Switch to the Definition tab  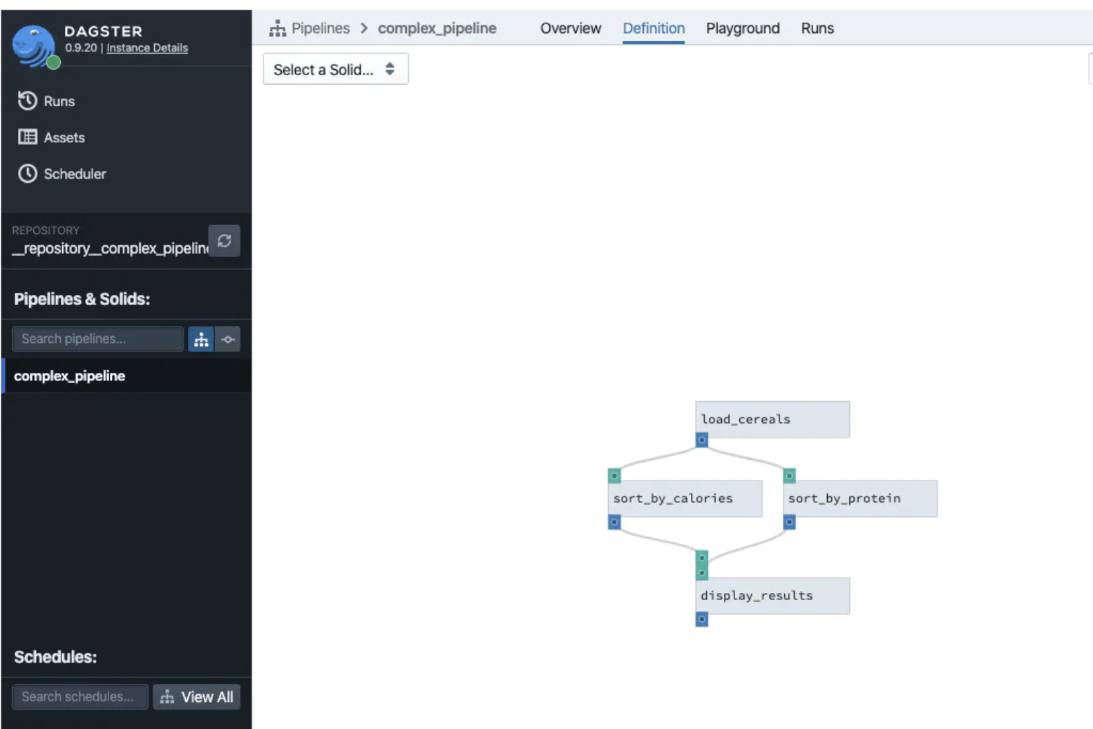tap(654, 28)
